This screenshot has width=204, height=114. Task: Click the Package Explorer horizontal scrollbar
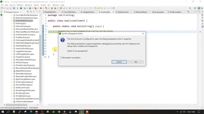click(16, 105)
